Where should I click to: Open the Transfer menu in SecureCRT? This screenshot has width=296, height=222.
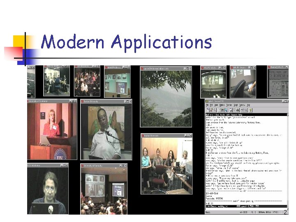click(x=229, y=105)
